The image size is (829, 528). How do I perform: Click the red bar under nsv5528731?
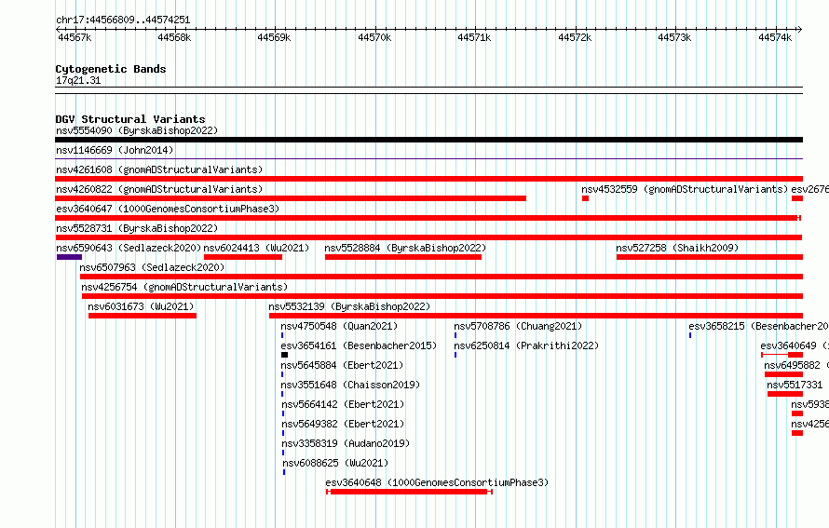(x=428, y=237)
